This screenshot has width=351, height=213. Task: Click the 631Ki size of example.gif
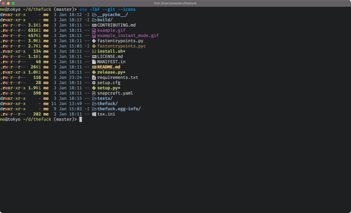pos(34,30)
